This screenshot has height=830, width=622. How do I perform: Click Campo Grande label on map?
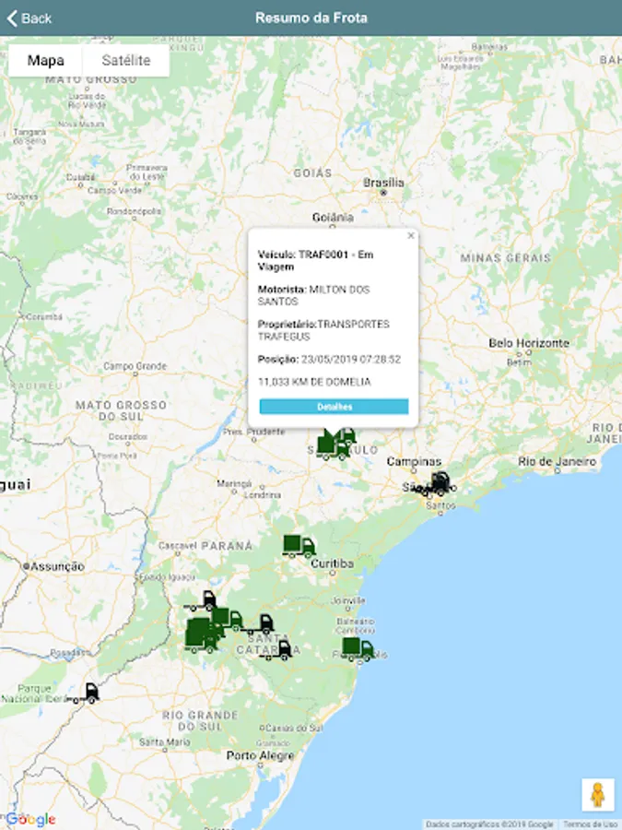(x=135, y=366)
